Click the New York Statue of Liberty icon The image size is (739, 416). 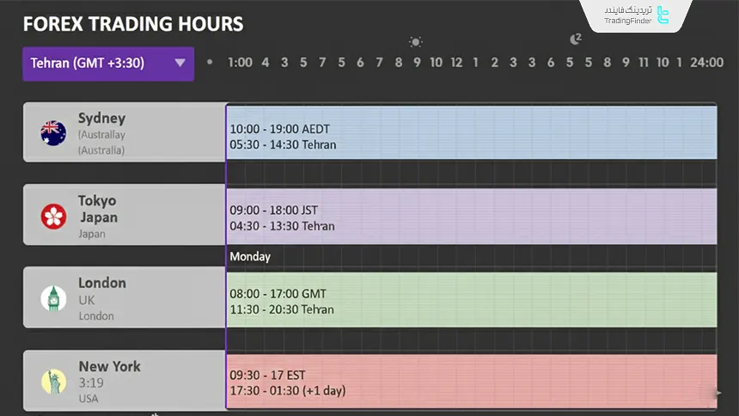pos(53,381)
